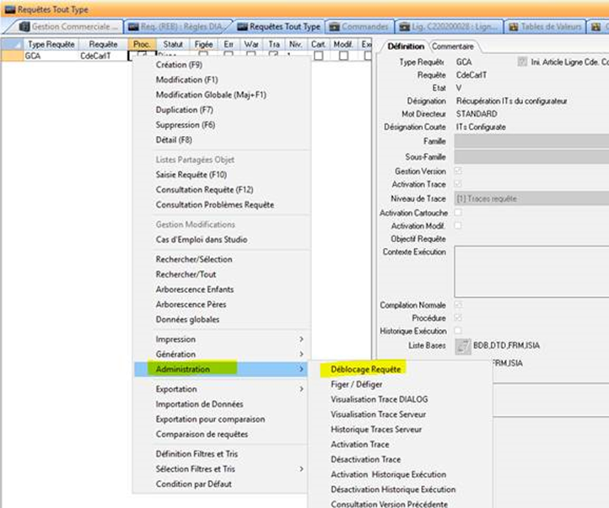Click the Liste Bases edit icon
The height and width of the screenshot is (508, 609).
coord(462,345)
